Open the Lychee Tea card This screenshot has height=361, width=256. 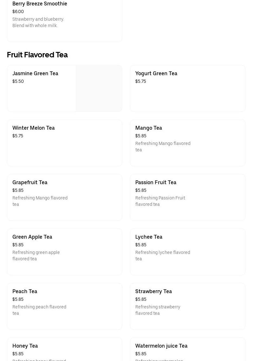point(188,252)
